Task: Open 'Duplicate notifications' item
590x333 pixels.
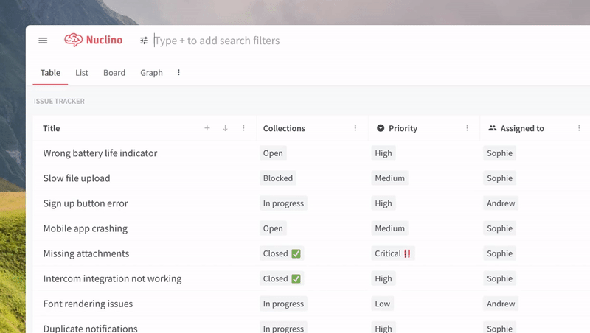Action: [90, 328]
